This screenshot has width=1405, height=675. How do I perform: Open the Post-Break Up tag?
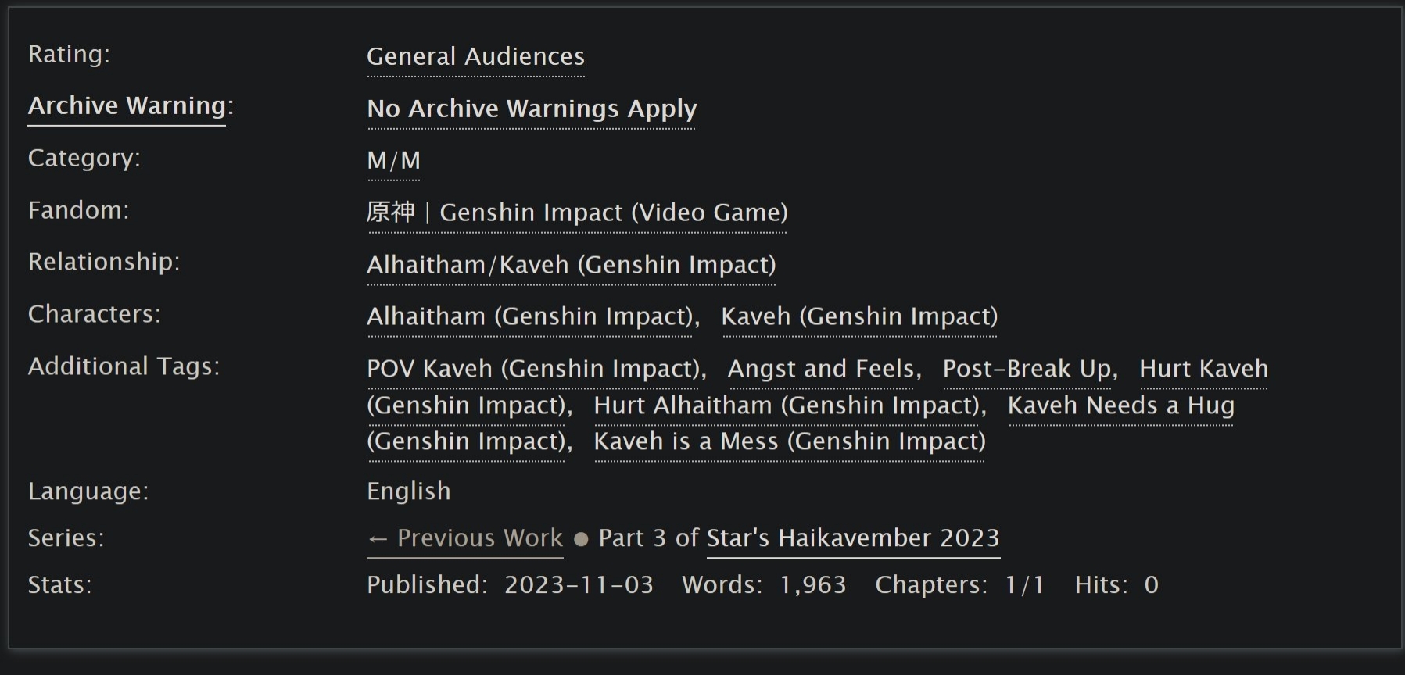(1027, 369)
